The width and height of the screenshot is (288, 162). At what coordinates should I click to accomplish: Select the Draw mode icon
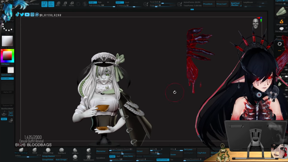tap(51, 4)
